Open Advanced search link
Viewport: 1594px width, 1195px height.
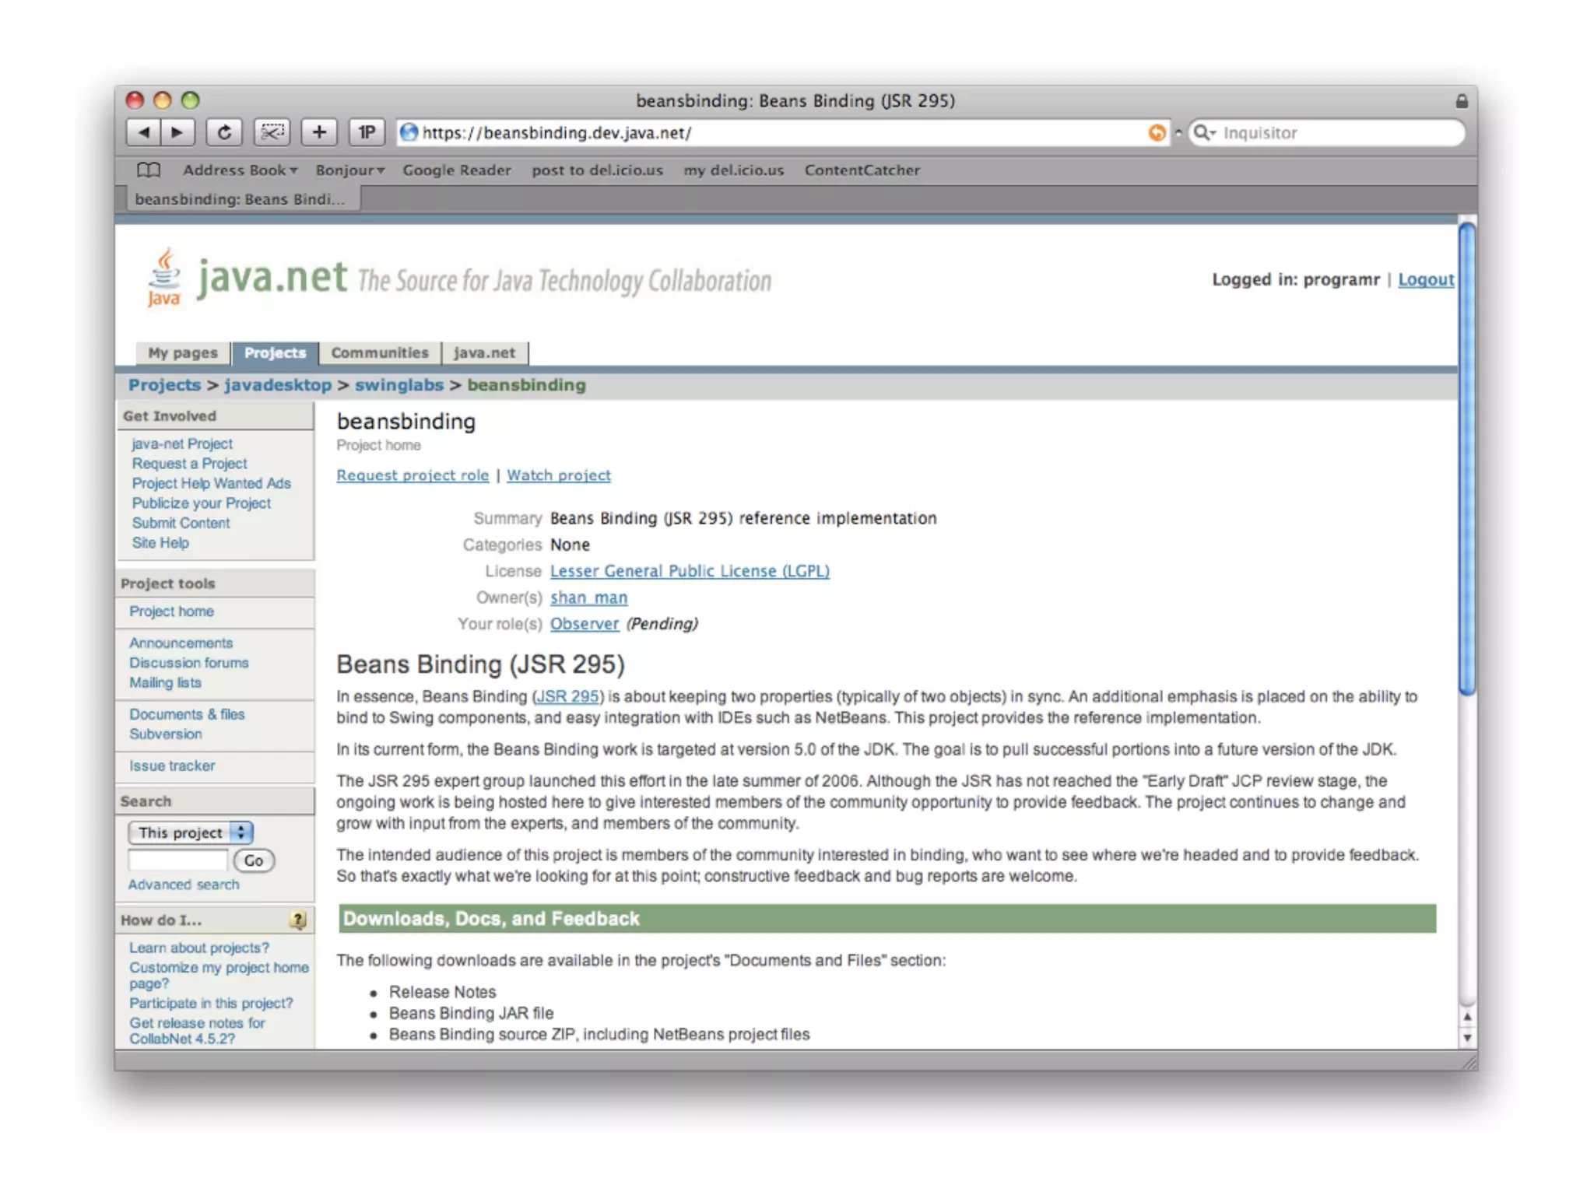tap(184, 885)
